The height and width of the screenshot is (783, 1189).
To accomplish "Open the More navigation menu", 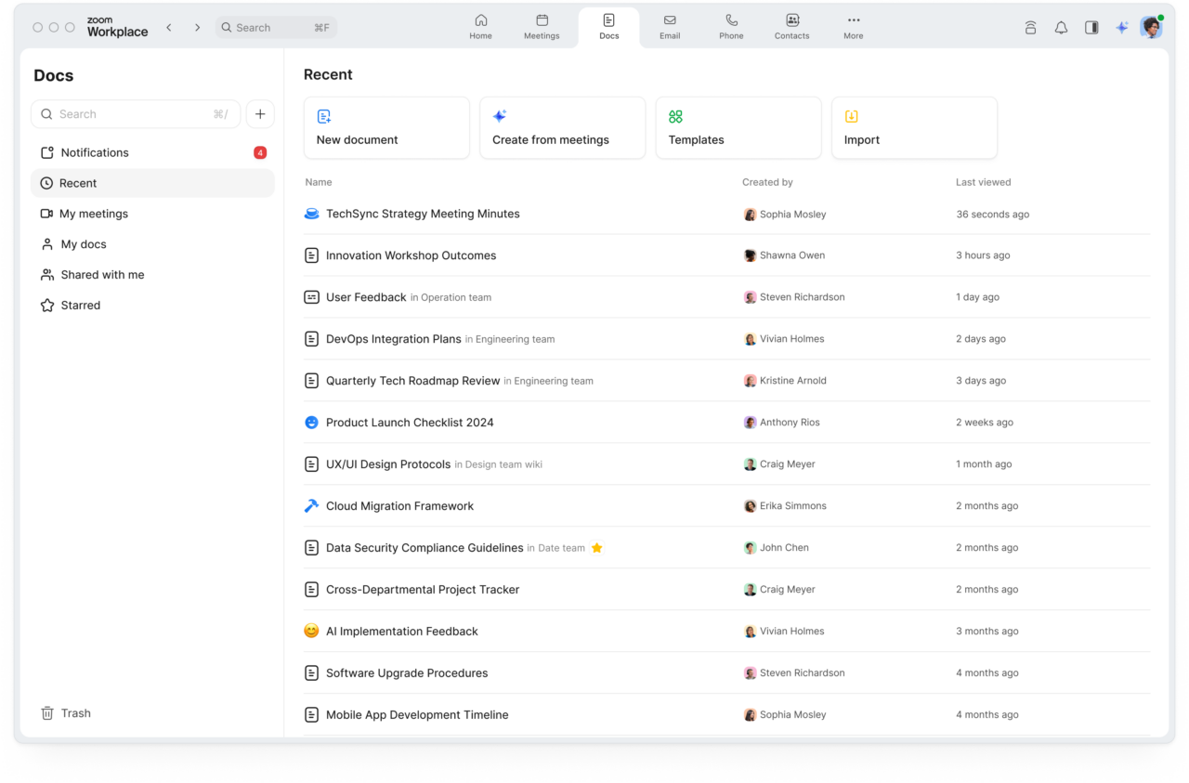I will click(853, 27).
